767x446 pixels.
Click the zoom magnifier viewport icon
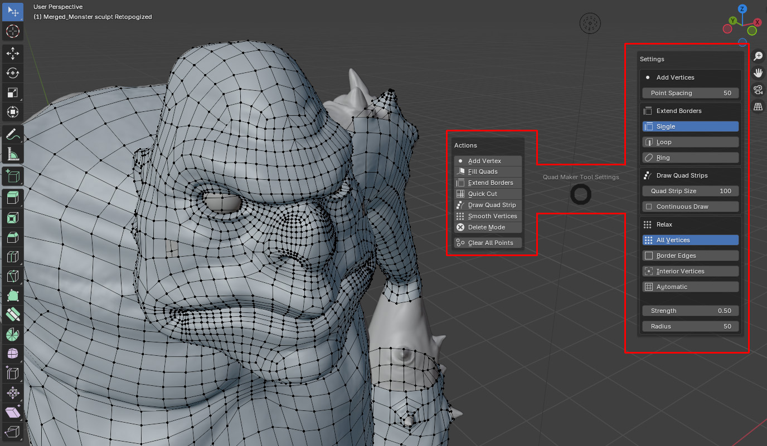click(758, 56)
